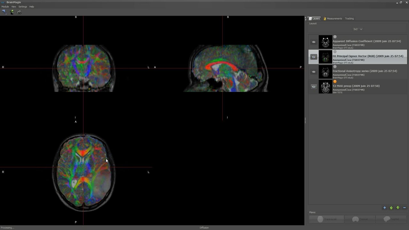Move layer down with green down arrow

coord(398,208)
